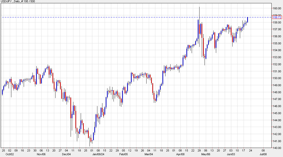Select the Jul/08 date label
Image resolution: width=283 pixels, height=157 pixels.
pos(263,154)
